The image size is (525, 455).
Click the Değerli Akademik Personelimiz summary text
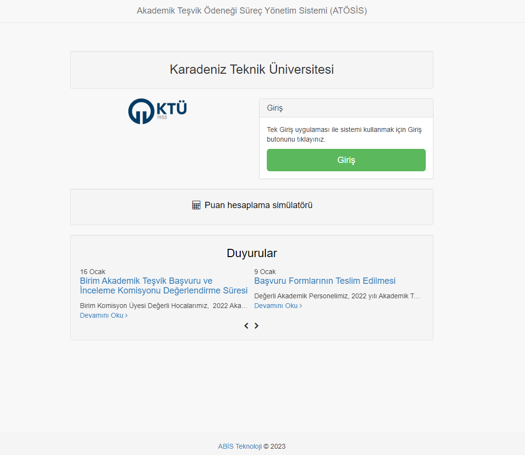pyautogui.click(x=337, y=296)
